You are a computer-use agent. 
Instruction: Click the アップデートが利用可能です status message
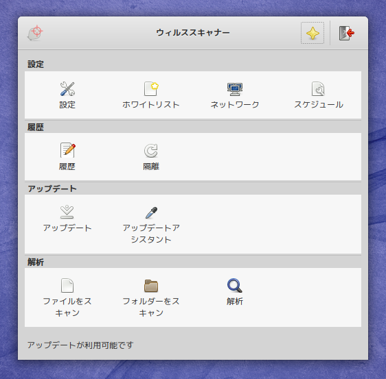(80, 345)
